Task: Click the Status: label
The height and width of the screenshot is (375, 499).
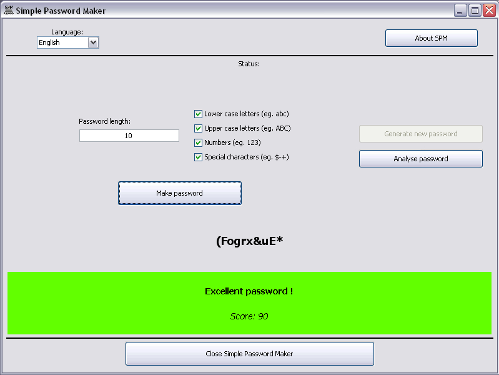Action: (x=249, y=64)
